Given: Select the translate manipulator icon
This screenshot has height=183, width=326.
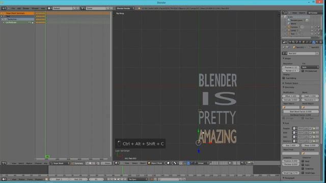Looking at the screenshot, I should (188, 163).
